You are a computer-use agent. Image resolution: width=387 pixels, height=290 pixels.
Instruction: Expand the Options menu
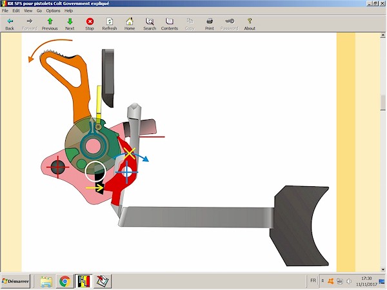click(53, 11)
